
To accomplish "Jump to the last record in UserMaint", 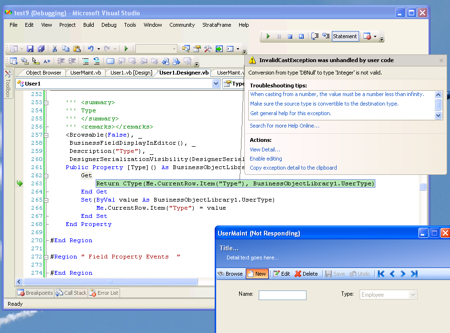I will (x=414, y=274).
